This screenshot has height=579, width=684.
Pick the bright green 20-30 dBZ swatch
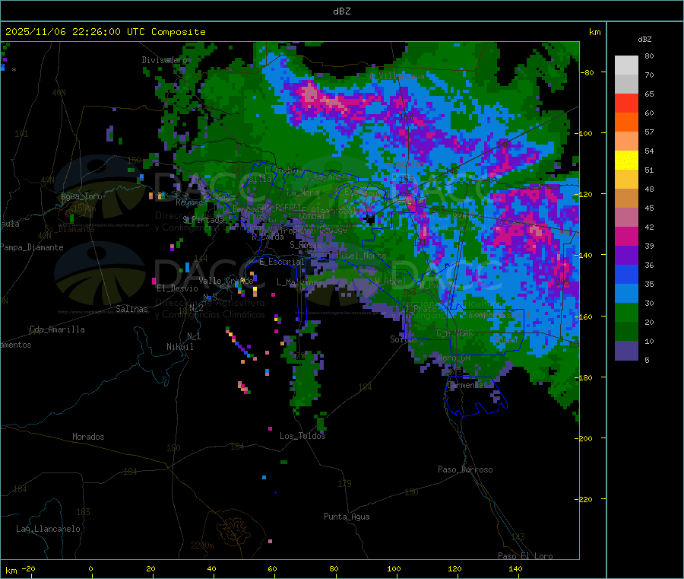tap(626, 312)
